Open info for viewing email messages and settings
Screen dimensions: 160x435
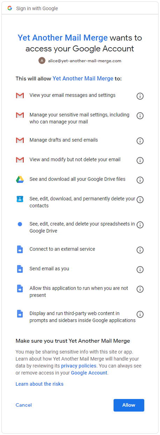click(140, 96)
